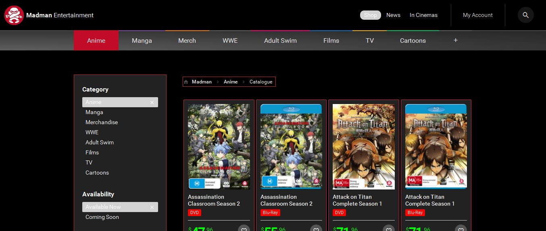Open search with the magnifier icon

click(525, 15)
